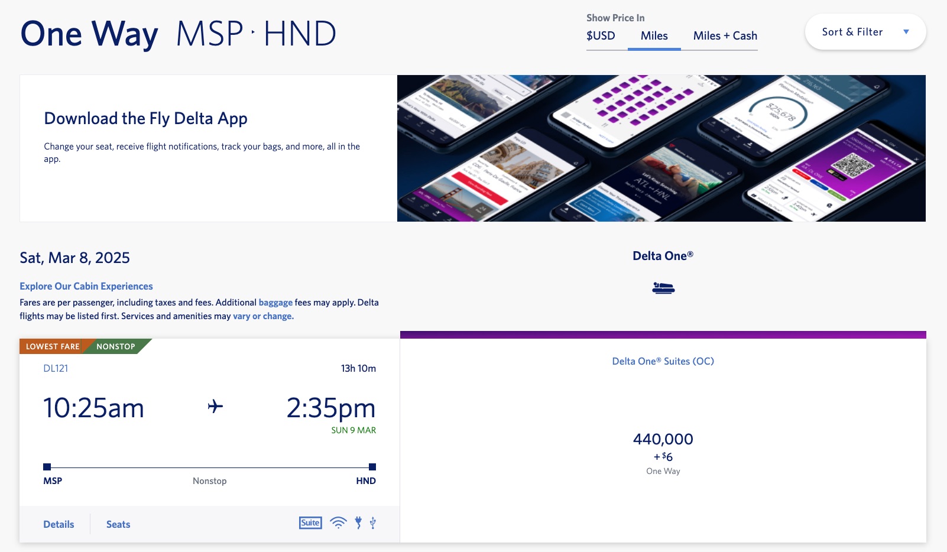
Task: Select the Miles pricing option
Action: pyautogui.click(x=653, y=36)
